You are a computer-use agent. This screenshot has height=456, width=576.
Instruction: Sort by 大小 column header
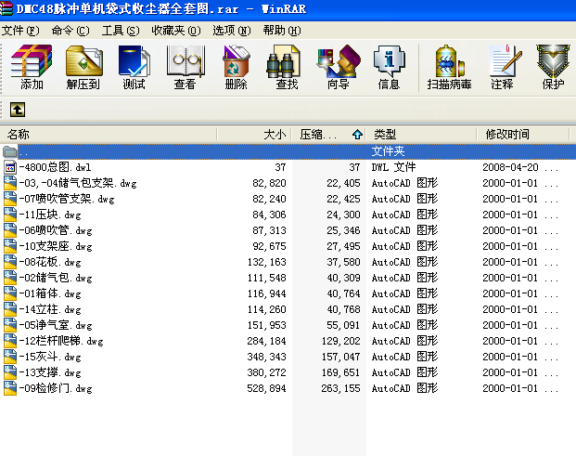[x=254, y=135]
